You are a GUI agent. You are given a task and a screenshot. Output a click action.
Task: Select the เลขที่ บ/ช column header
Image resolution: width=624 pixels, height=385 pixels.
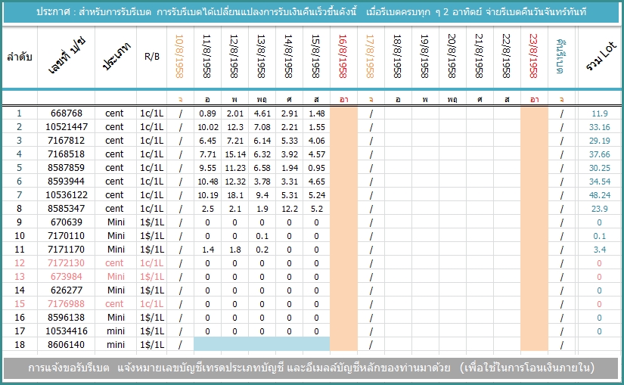67,56
